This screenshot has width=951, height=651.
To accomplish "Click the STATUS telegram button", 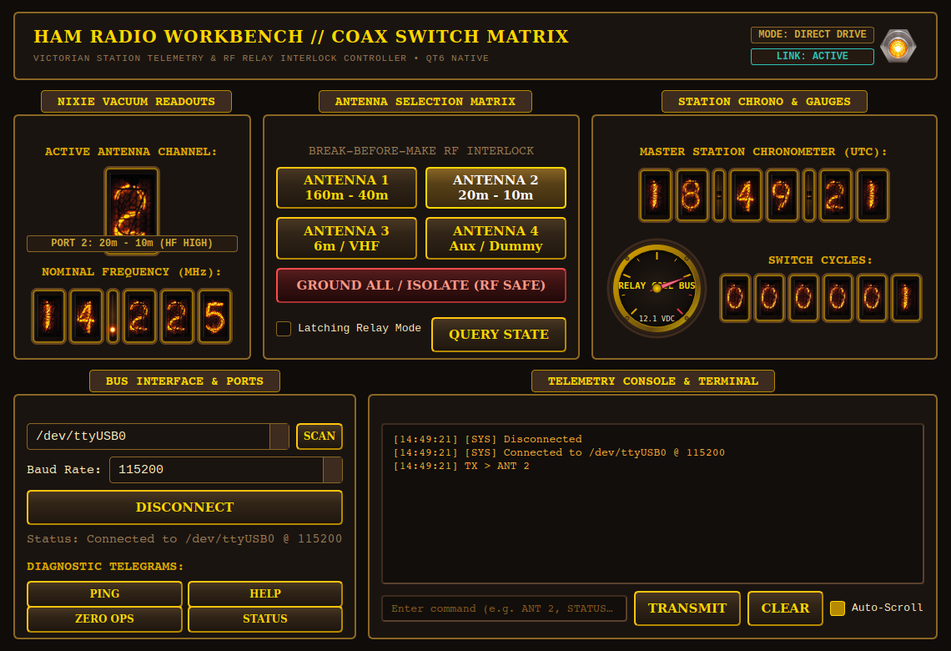I will (265, 618).
